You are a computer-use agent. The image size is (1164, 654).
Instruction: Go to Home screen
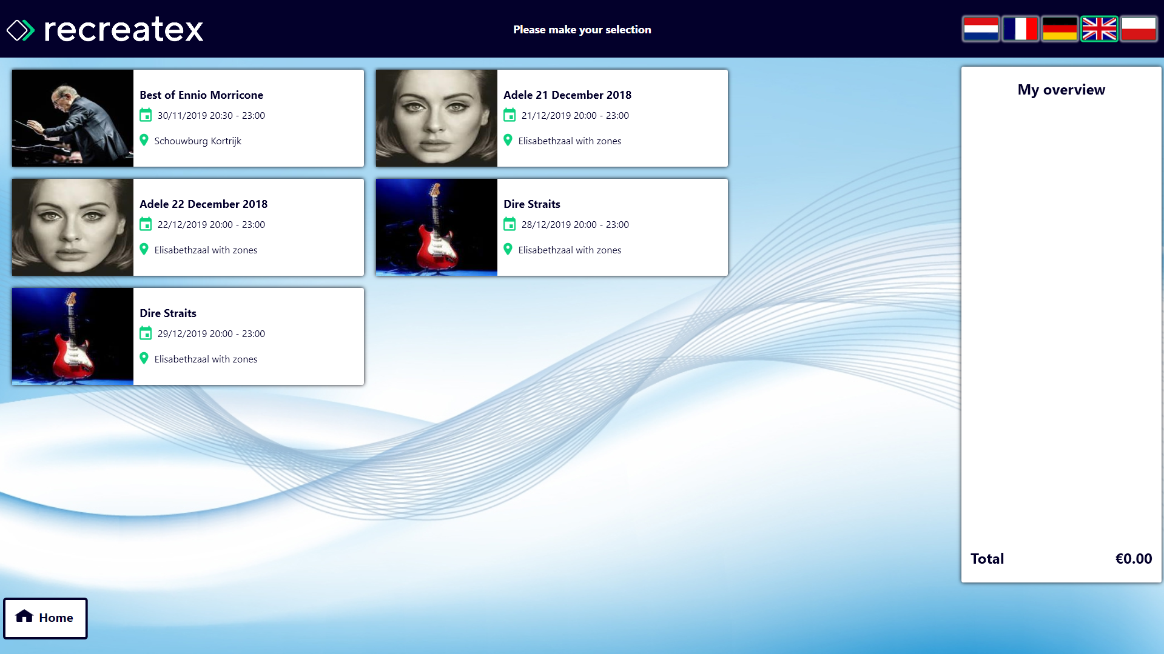[45, 618]
